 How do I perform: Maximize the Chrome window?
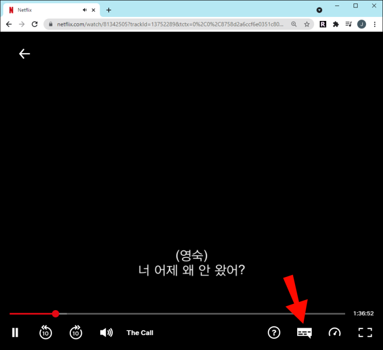(x=356, y=5)
